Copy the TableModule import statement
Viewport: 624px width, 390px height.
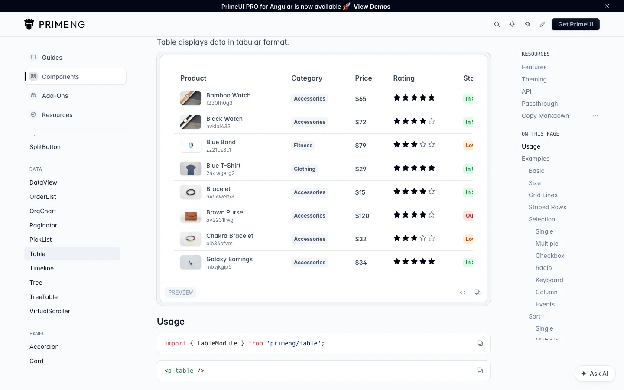480,343
